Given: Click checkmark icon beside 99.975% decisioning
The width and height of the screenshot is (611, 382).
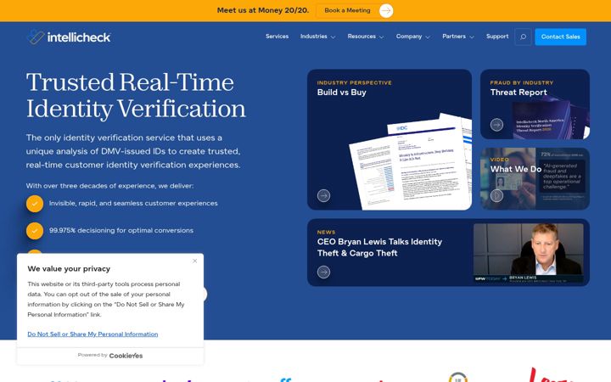Looking at the screenshot, I should 35,231.
